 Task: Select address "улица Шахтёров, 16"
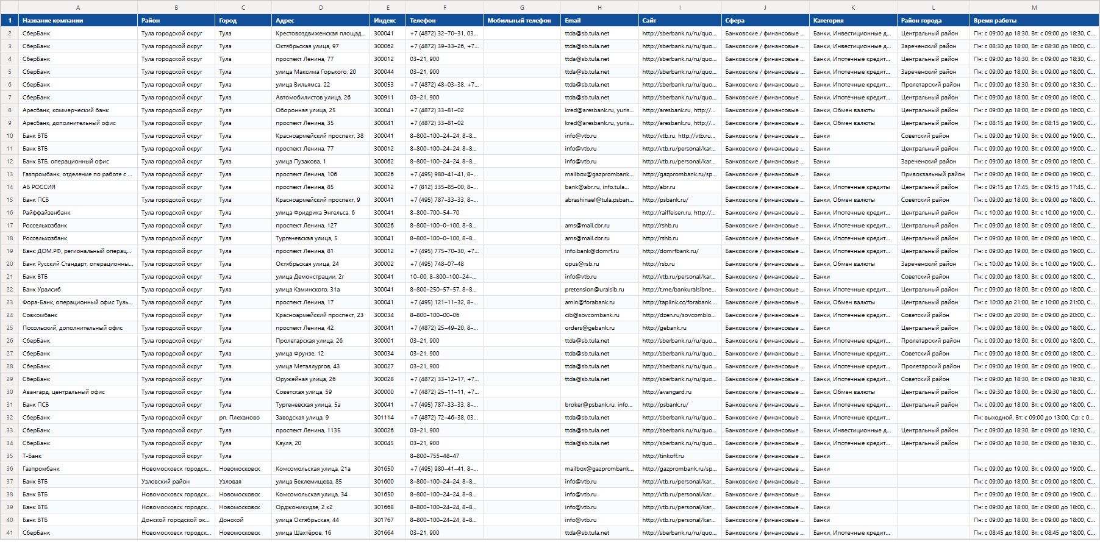[321, 533]
